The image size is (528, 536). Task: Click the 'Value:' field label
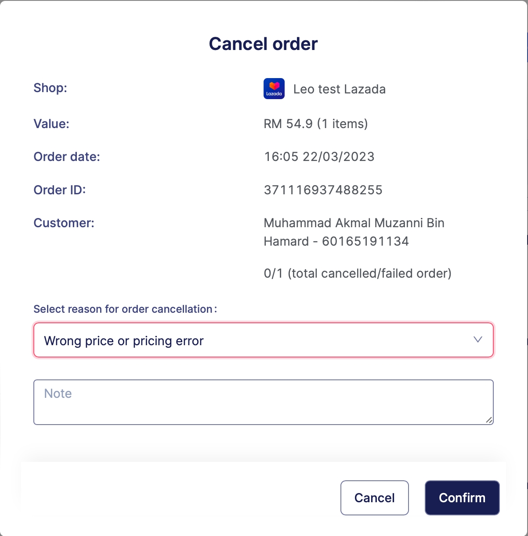(51, 124)
